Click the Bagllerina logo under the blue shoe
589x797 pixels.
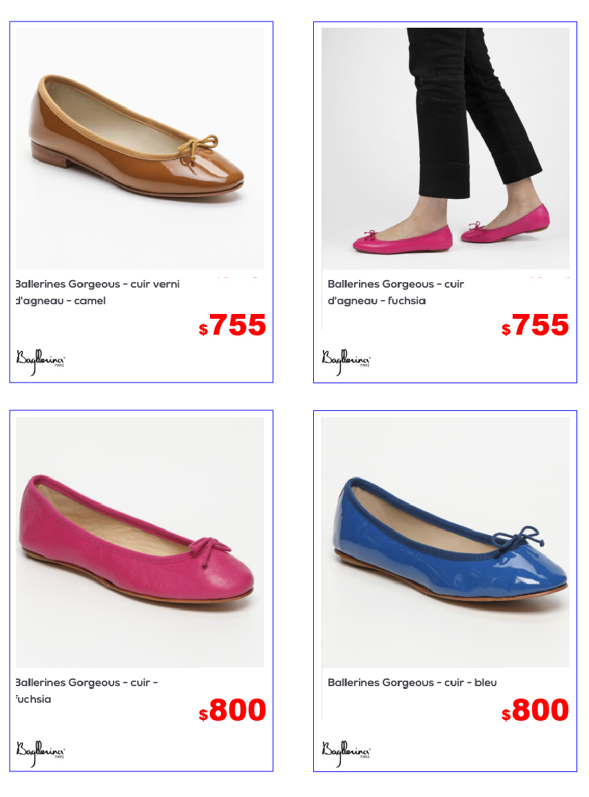tap(346, 753)
